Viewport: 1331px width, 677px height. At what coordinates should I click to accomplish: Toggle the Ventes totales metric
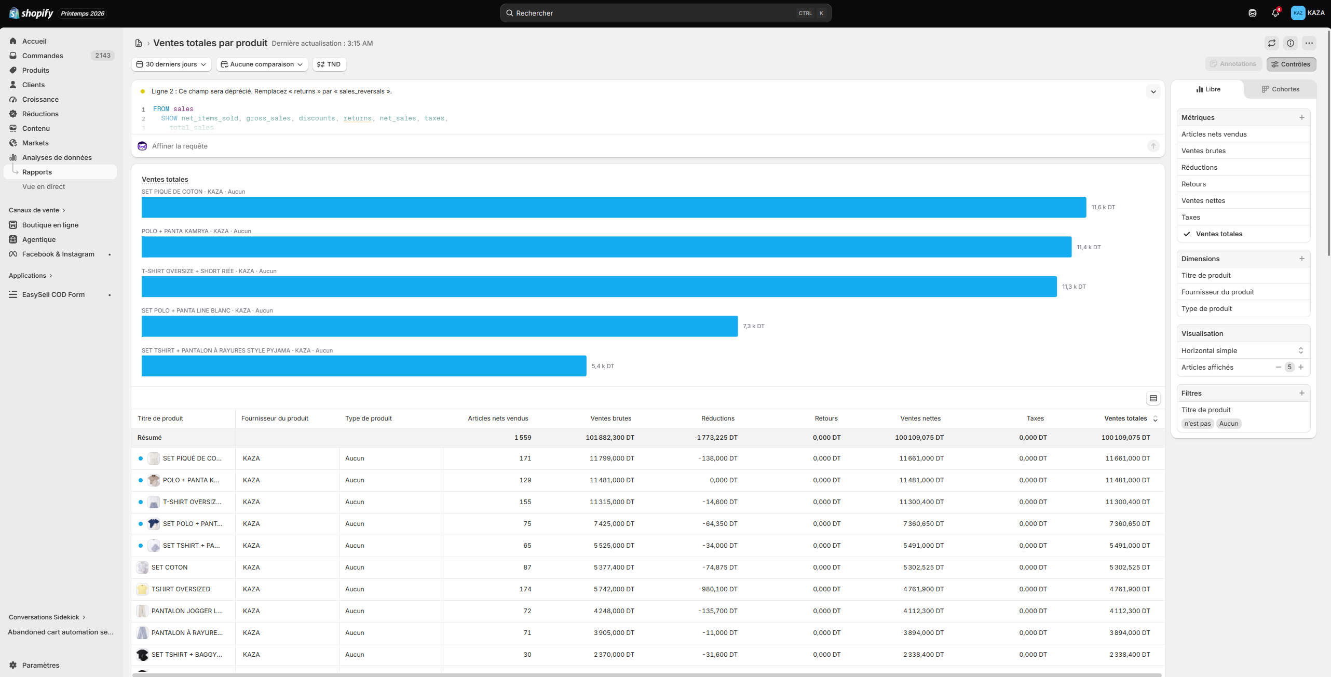1244,234
